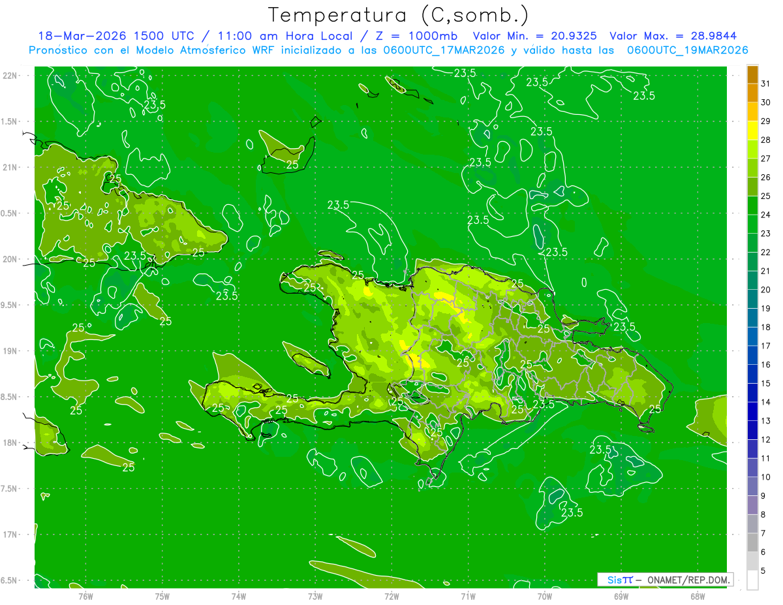
Task: Select the purple 8–9 legend color block
Action: pos(752,505)
